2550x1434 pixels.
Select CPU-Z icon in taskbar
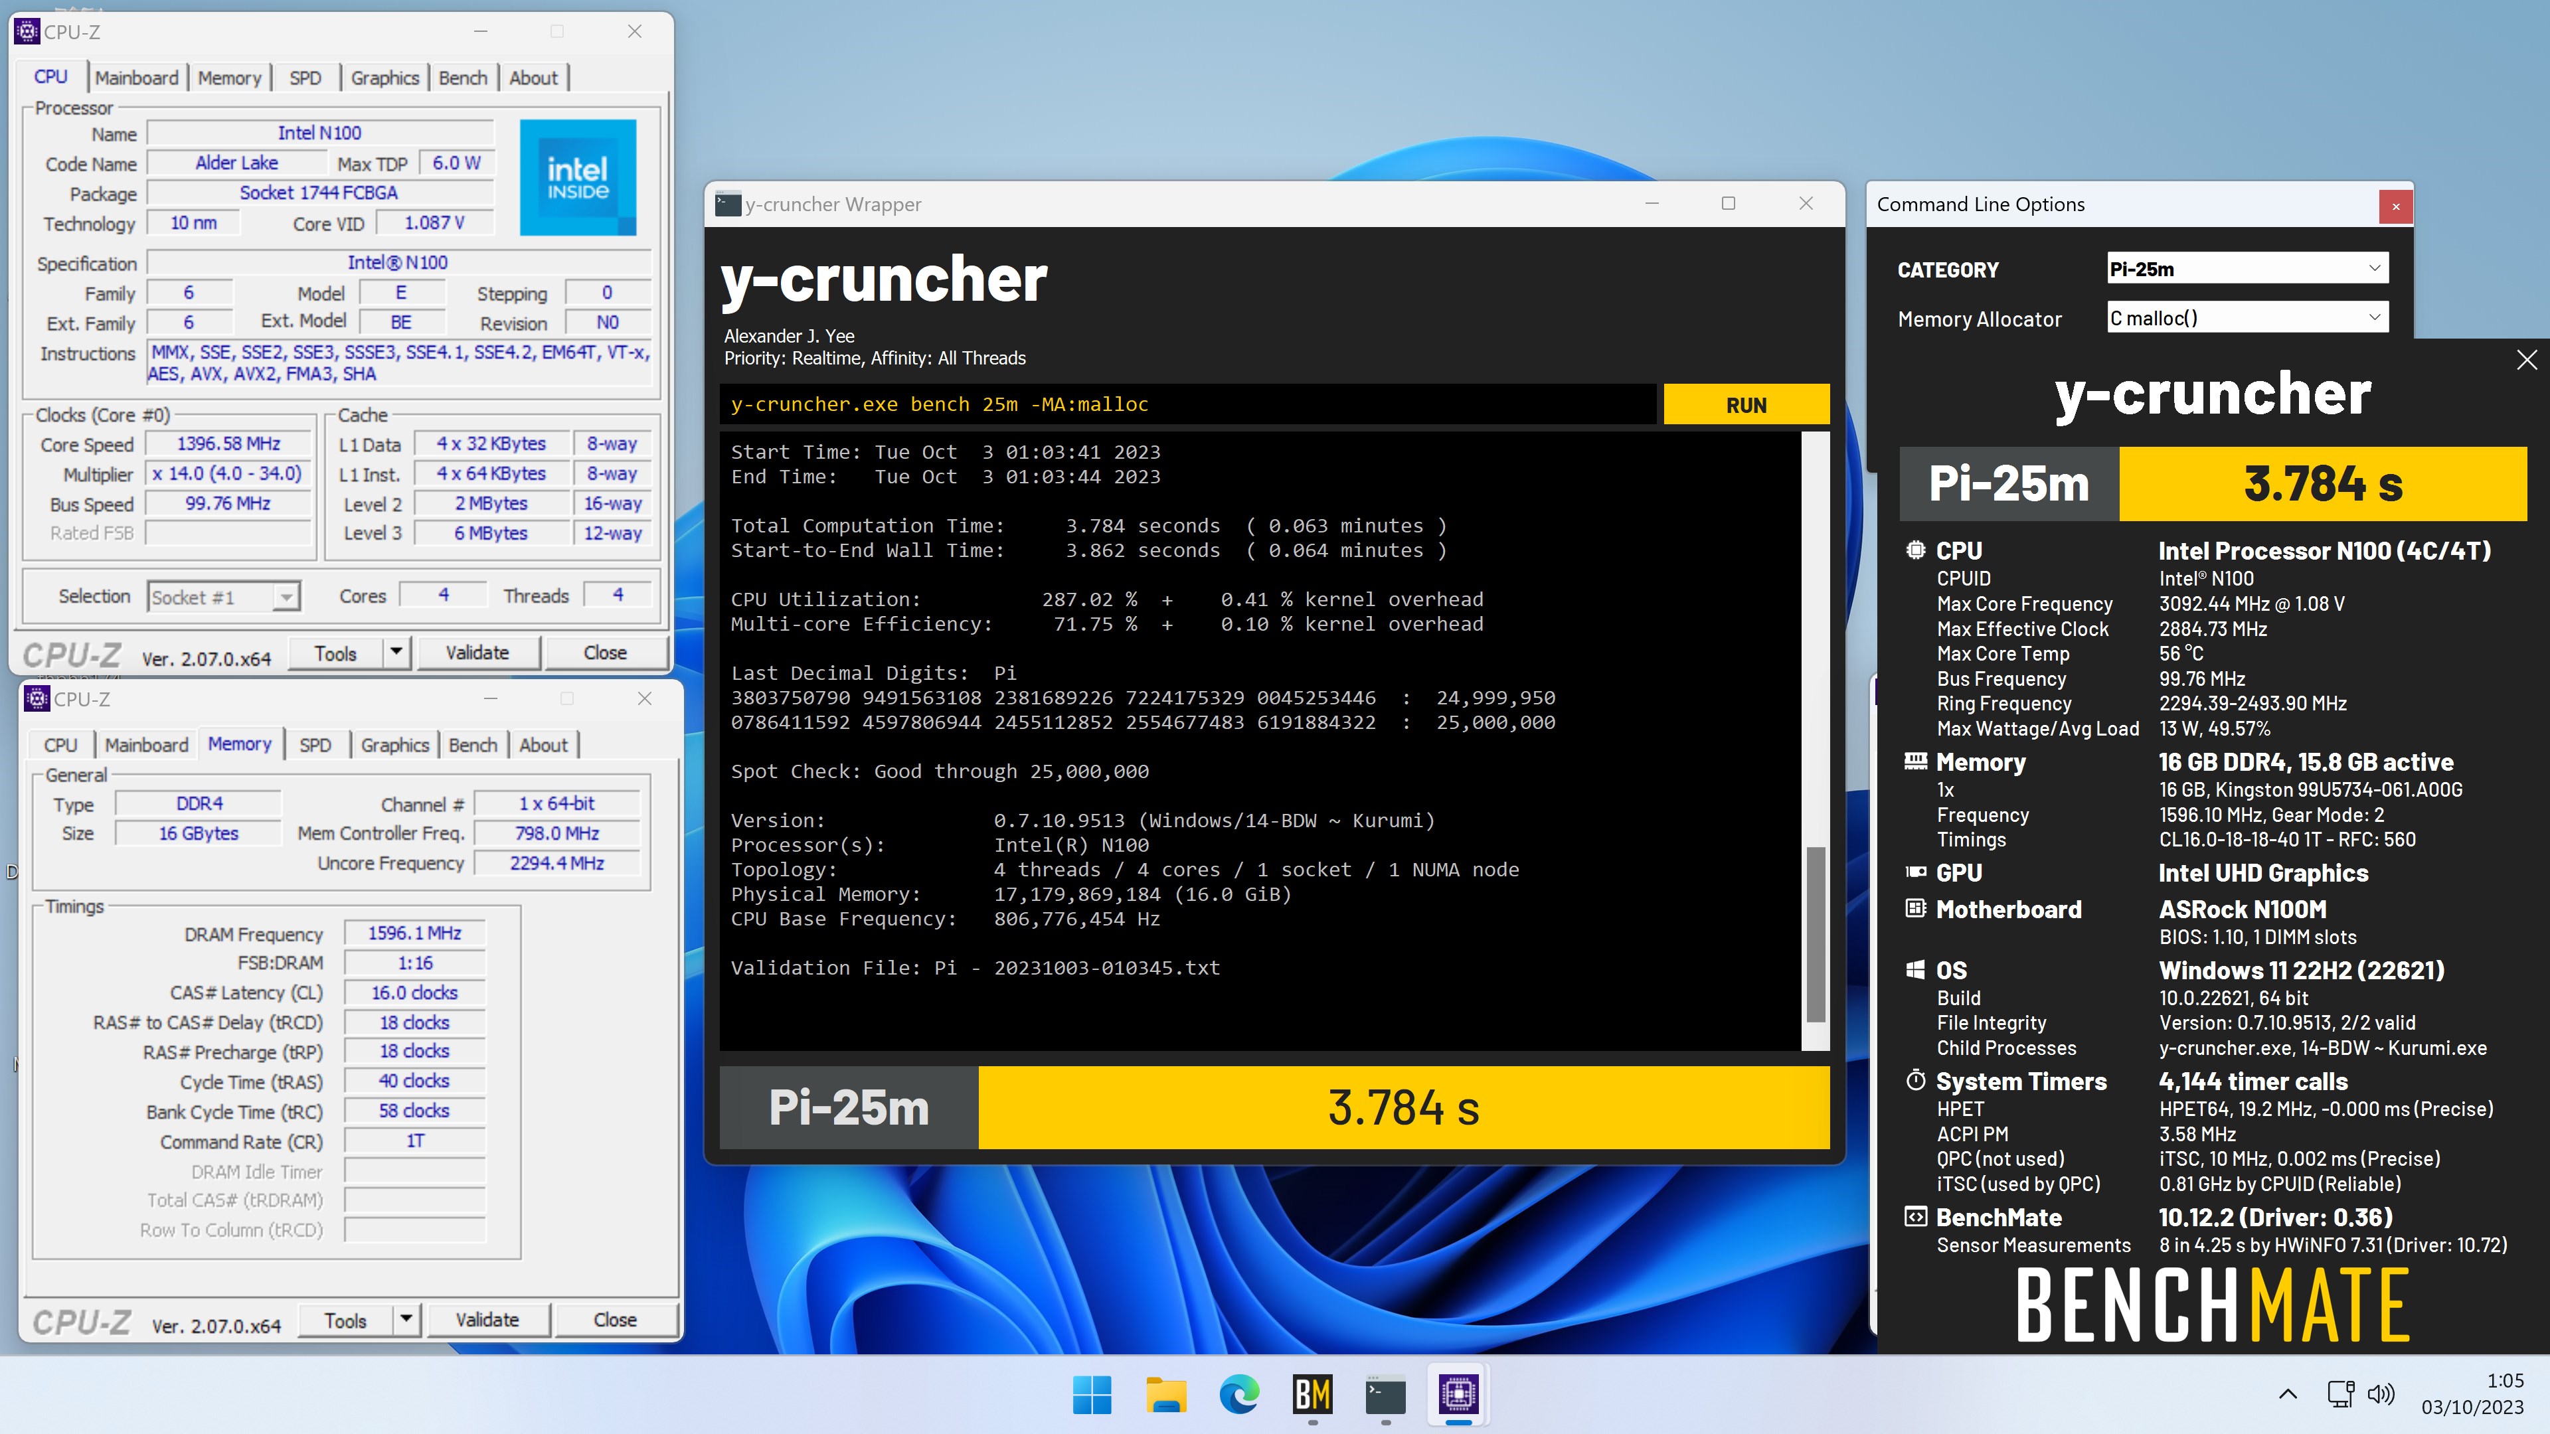pos(1458,1394)
